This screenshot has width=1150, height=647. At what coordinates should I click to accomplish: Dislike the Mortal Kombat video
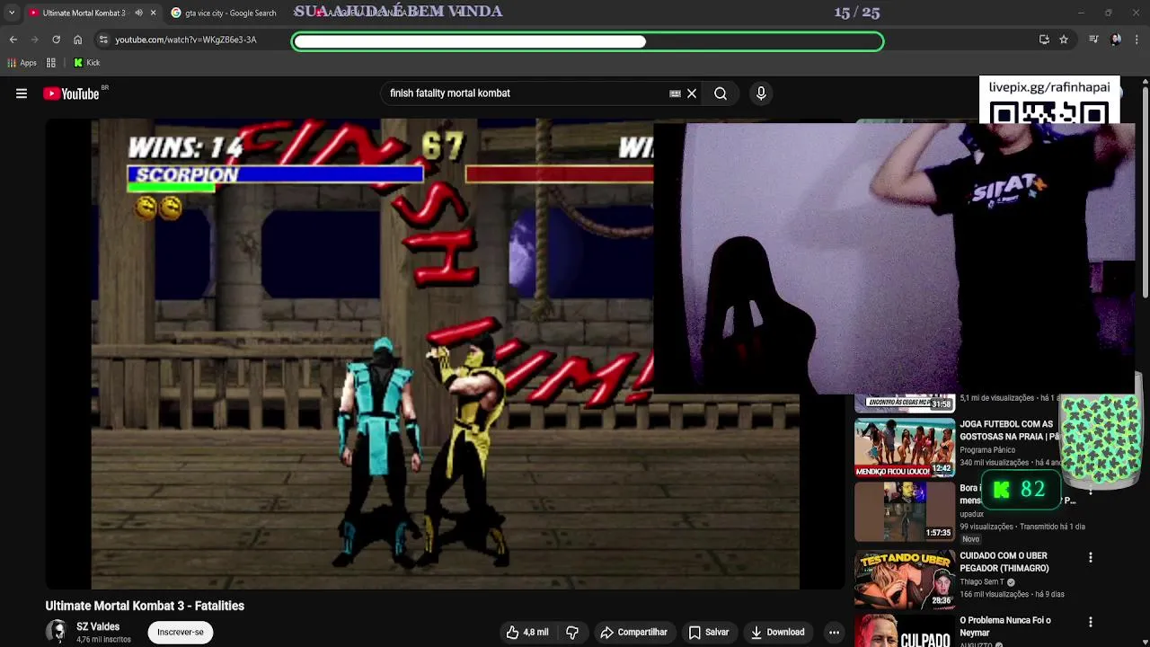click(x=572, y=632)
